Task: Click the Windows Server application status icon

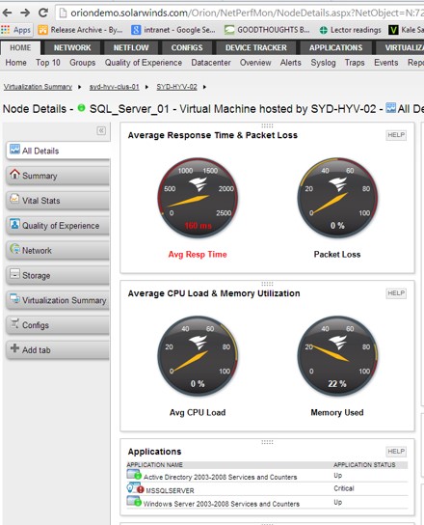Action: coord(134,501)
